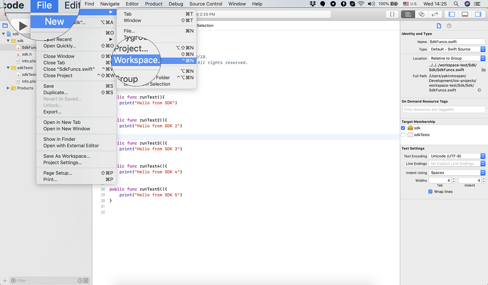Open the U.S. input source menu
488x285 pixels.
point(410,4)
